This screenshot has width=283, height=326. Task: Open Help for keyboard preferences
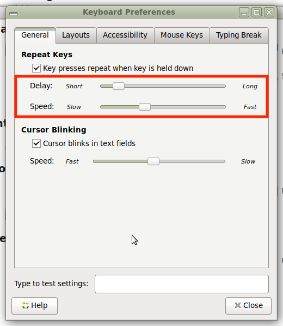pyautogui.click(x=34, y=306)
